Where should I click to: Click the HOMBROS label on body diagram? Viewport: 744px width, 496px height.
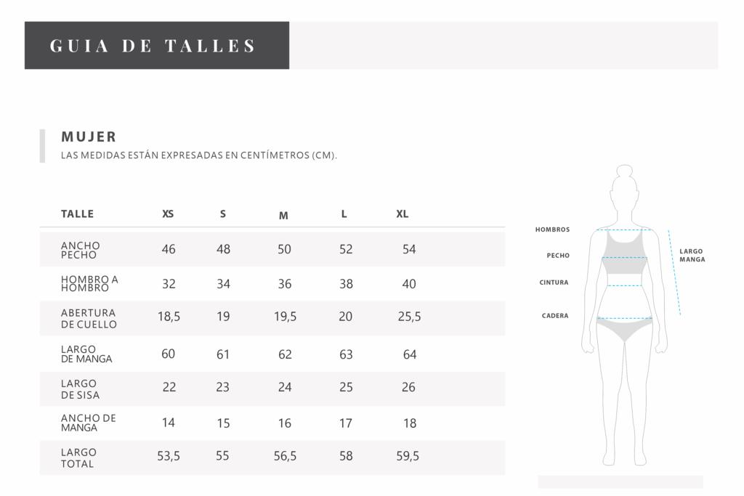pos(552,229)
